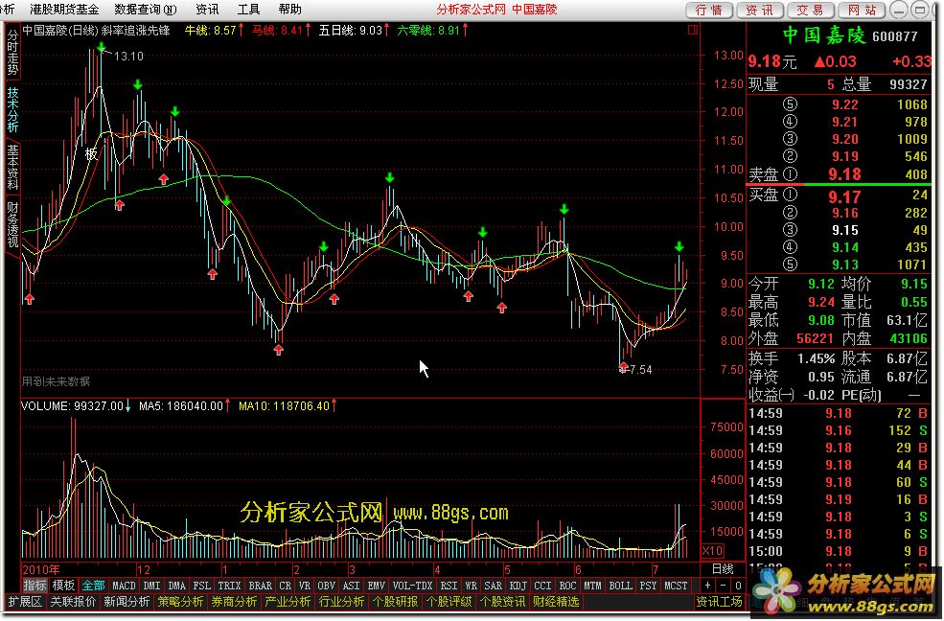Open the 关联报价 tab

73,602
